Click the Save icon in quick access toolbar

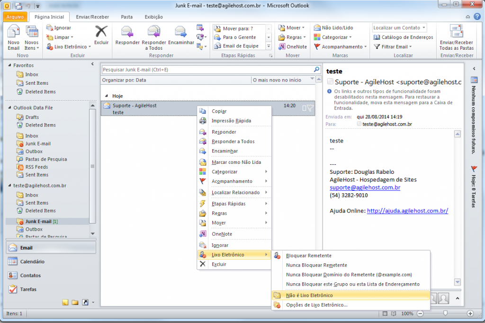point(18,6)
